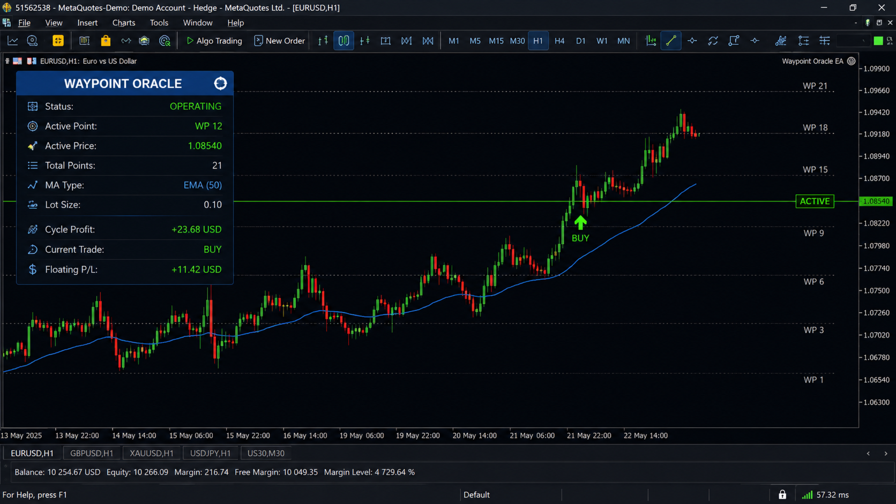Image resolution: width=896 pixels, height=504 pixels.
Task: Open the Help menu
Action: point(235,23)
